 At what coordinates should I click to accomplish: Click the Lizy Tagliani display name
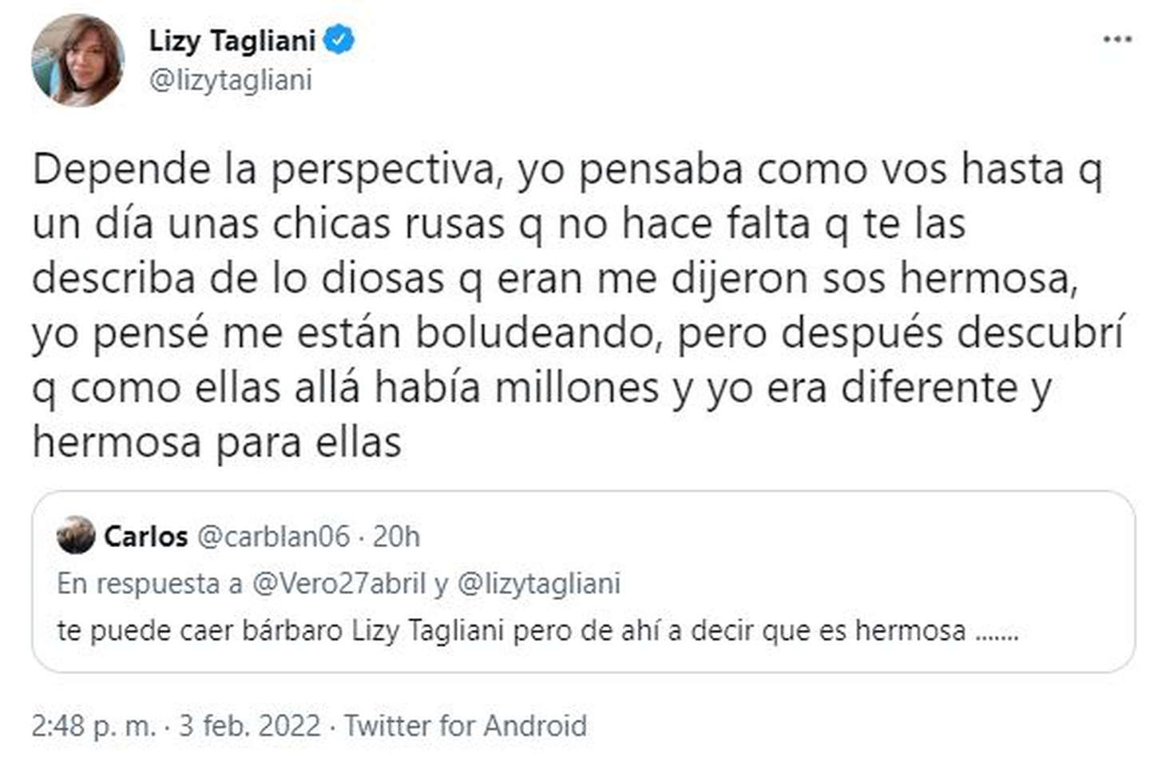click(x=232, y=40)
